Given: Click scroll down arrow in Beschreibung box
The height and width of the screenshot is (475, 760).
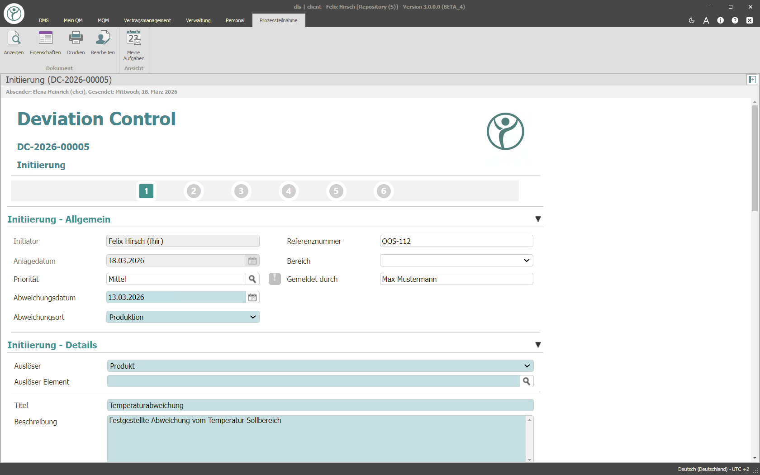Looking at the screenshot, I should coord(529,460).
